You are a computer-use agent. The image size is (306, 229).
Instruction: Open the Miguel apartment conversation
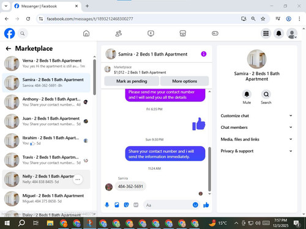47,198
